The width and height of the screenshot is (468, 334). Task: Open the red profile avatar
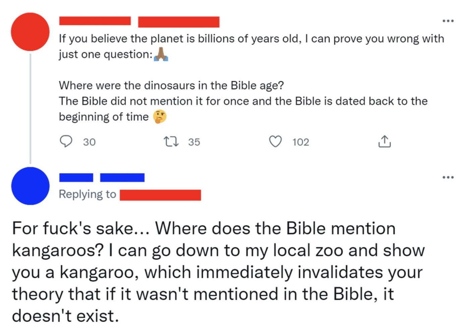coord(30,32)
